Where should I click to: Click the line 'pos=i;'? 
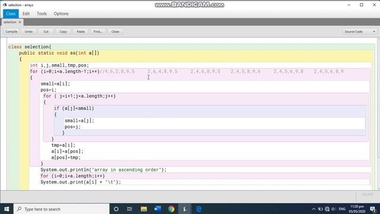(49, 90)
